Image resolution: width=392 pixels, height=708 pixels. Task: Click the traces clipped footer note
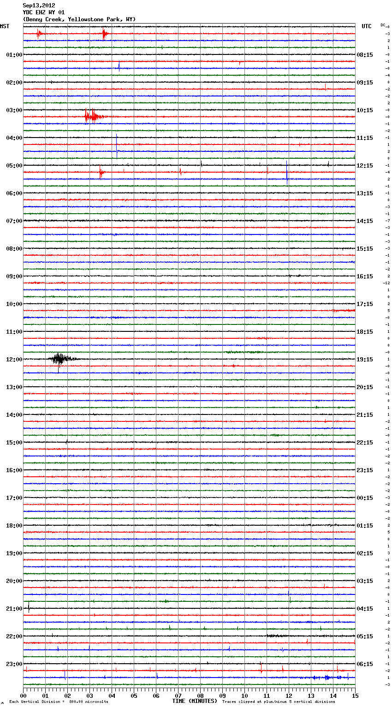(279, 702)
